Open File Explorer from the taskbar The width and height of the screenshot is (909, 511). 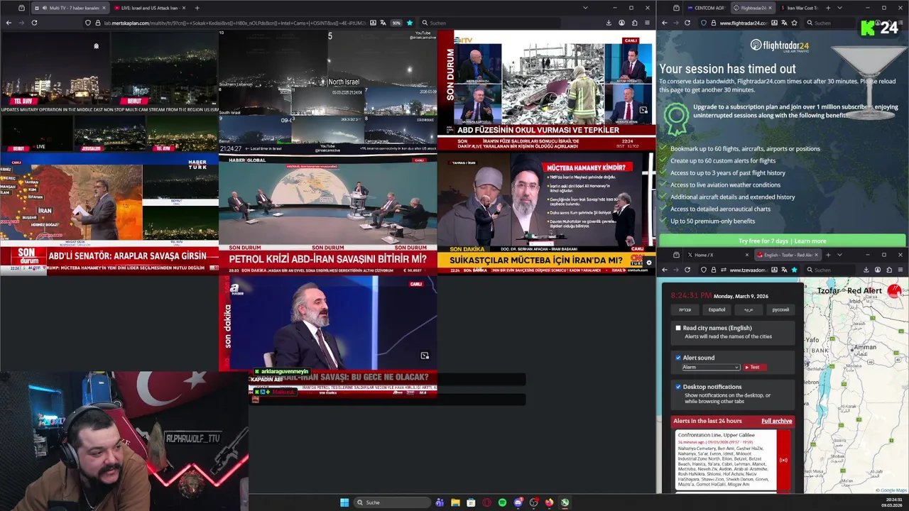[455, 502]
